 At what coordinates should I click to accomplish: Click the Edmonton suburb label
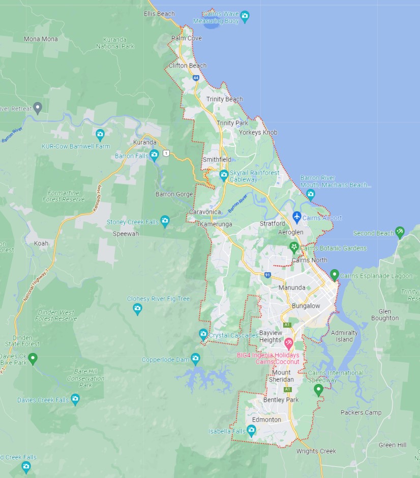tap(266, 420)
